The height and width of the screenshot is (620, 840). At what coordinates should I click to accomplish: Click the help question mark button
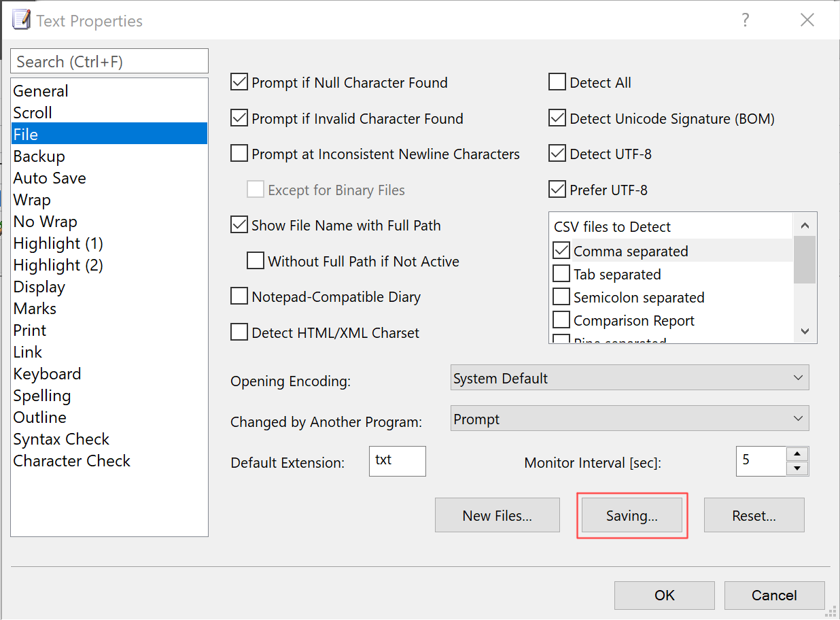[x=746, y=20]
